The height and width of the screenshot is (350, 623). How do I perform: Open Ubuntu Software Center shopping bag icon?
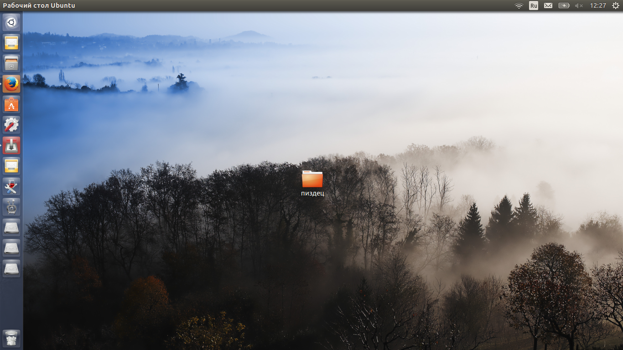(11, 104)
